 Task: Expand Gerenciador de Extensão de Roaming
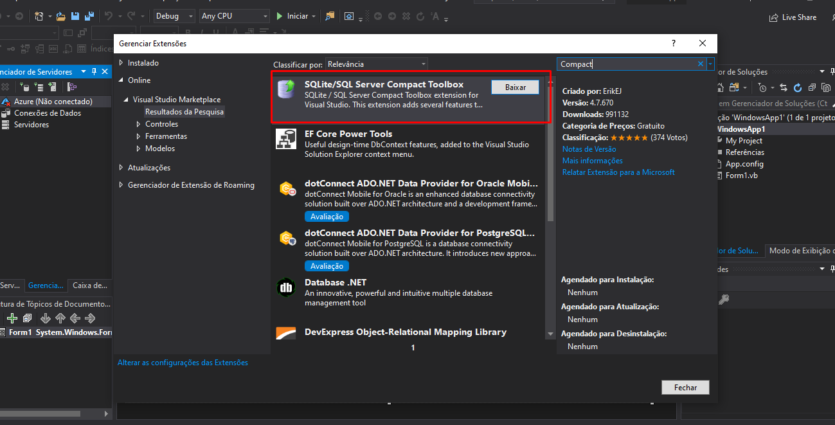click(x=122, y=185)
